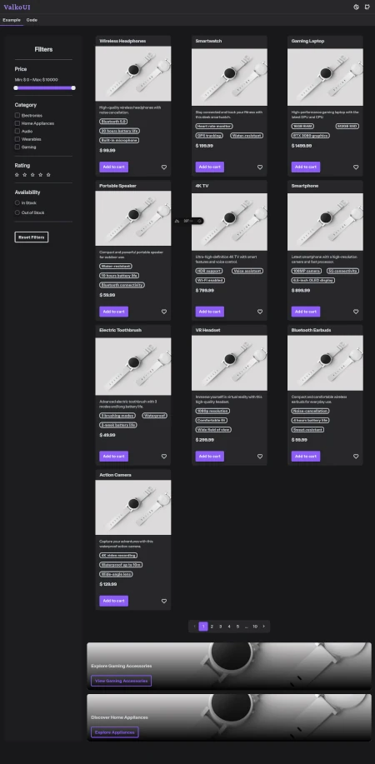
Task: Open pagination page 3
Action: tap(220, 626)
